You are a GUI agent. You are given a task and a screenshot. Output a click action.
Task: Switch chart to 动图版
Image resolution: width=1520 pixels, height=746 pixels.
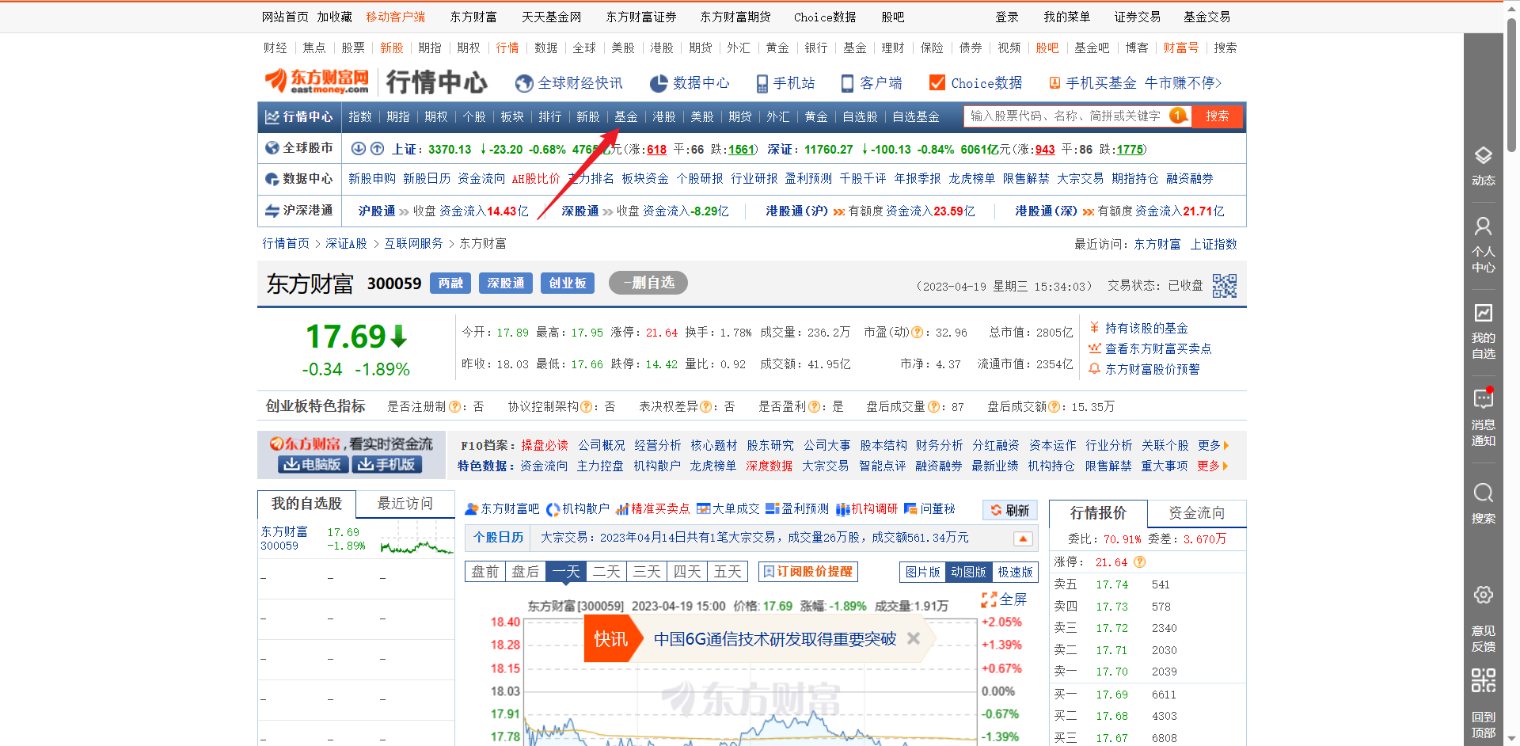[968, 572]
